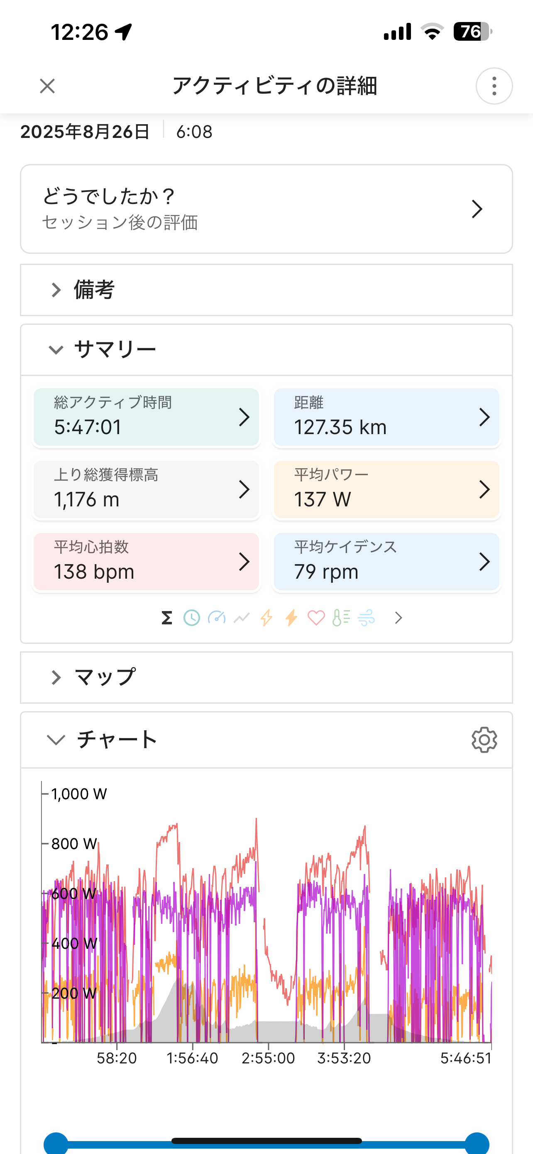This screenshot has width=533, height=1154.
Task: Show more summary icons with the arrow
Action: (x=398, y=618)
